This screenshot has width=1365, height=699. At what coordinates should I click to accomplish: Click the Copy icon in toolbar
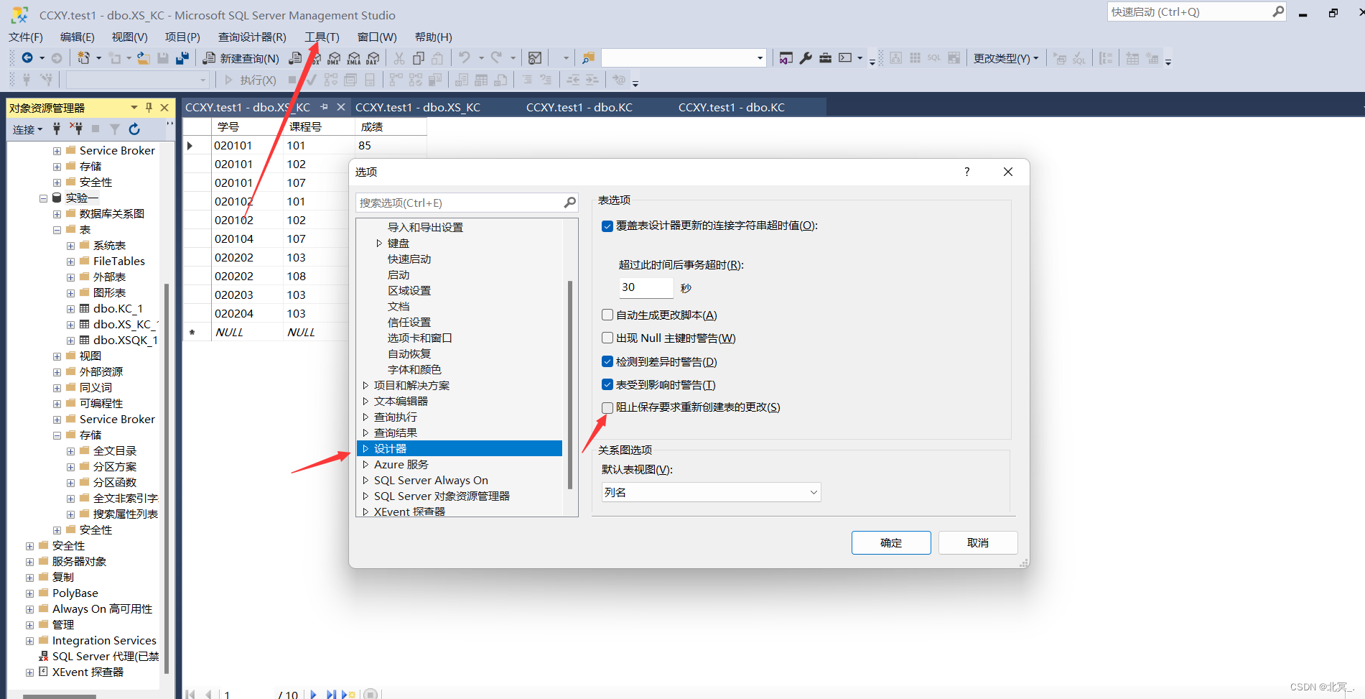coord(419,58)
